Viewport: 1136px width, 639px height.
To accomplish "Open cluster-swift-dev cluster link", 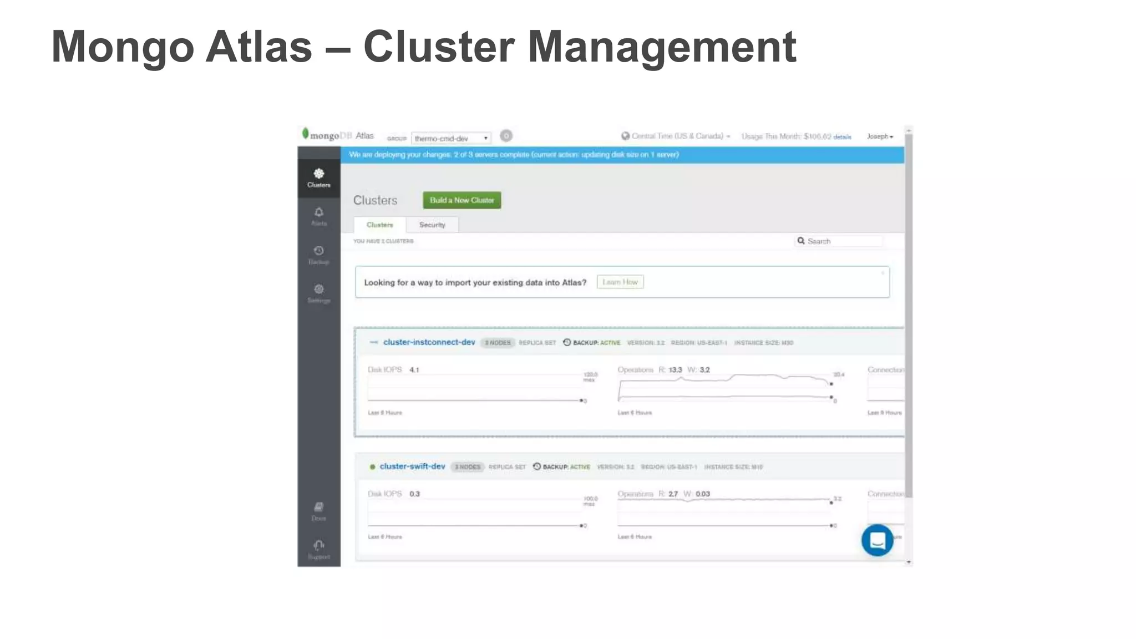I will 412,466.
